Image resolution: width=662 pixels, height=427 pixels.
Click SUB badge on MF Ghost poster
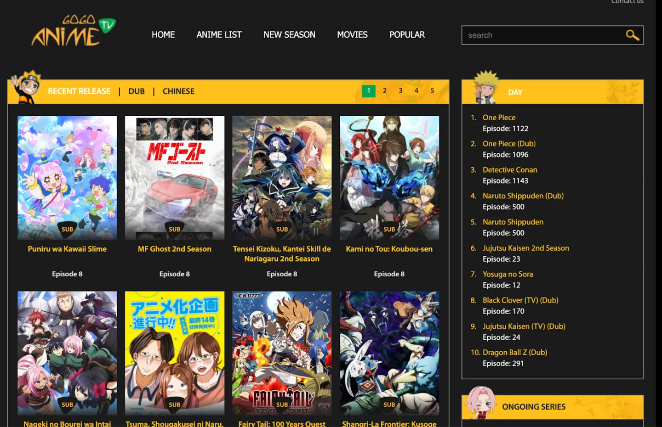pyautogui.click(x=175, y=229)
